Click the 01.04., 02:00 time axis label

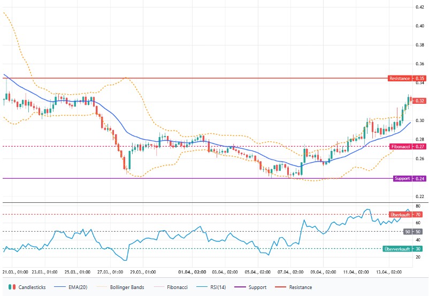(193, 271)
